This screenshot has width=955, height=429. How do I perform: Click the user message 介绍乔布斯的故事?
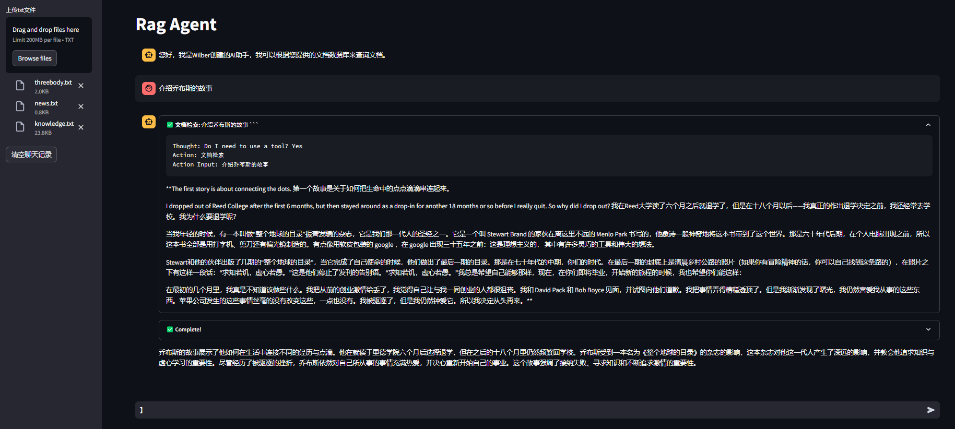[x=185, y=88]
